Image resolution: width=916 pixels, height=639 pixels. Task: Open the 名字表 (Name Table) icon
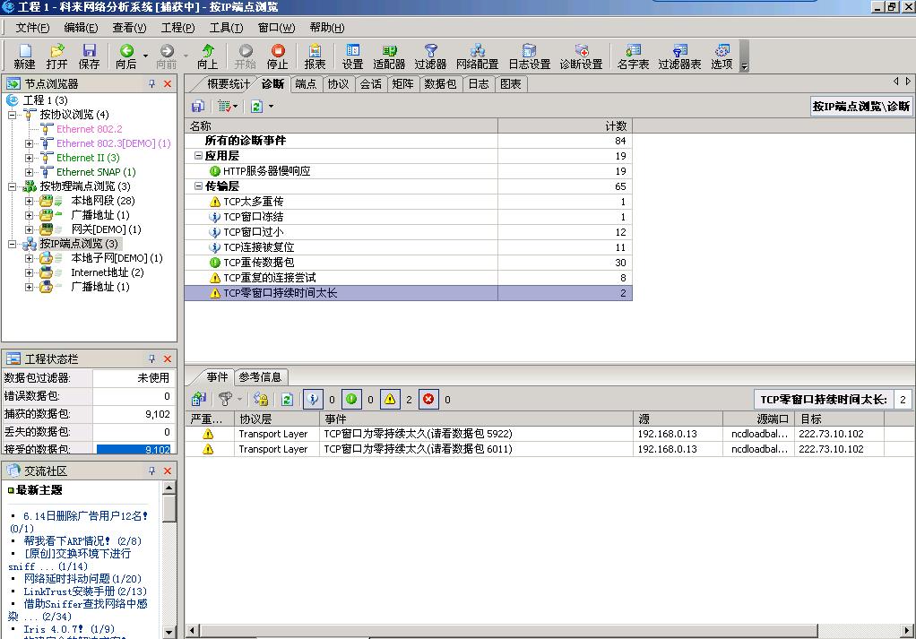(x=633, y=56)
